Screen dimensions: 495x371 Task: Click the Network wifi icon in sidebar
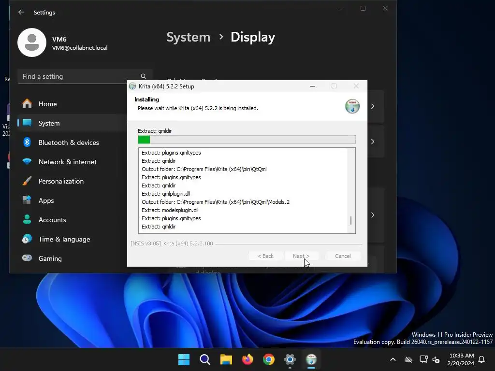[27, 161]
